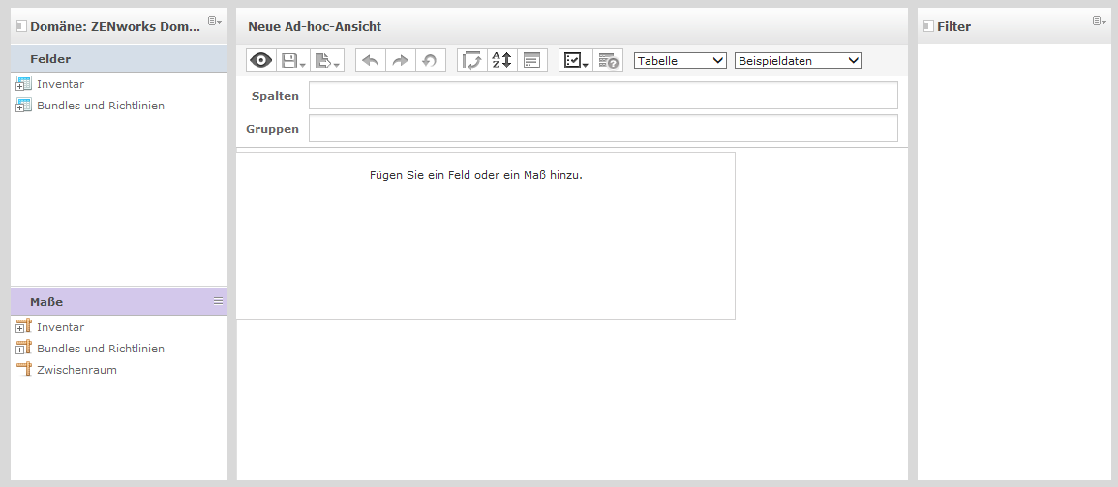The image size is (1118, 487).
Task: Open the A-Z sort icon
Action: coord(502,61)
